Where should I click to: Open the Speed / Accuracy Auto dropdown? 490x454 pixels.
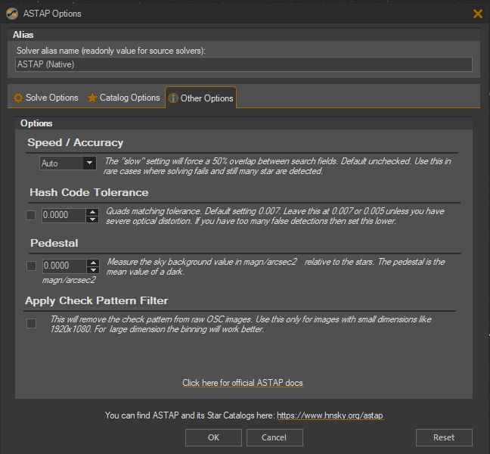pos(68,163)
